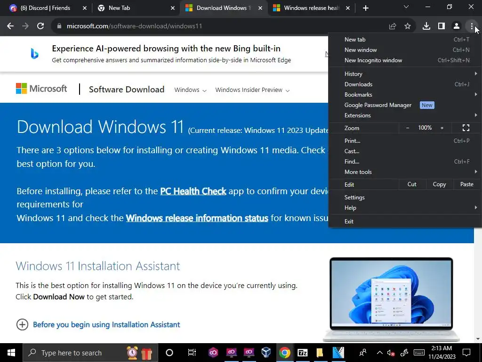Viewport: 482px width, 362px height.
Task: Open the Chrome downloads icon
Action: coord(426,26)
